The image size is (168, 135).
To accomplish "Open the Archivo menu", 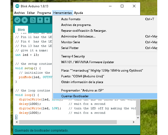I will coord(19,13).
